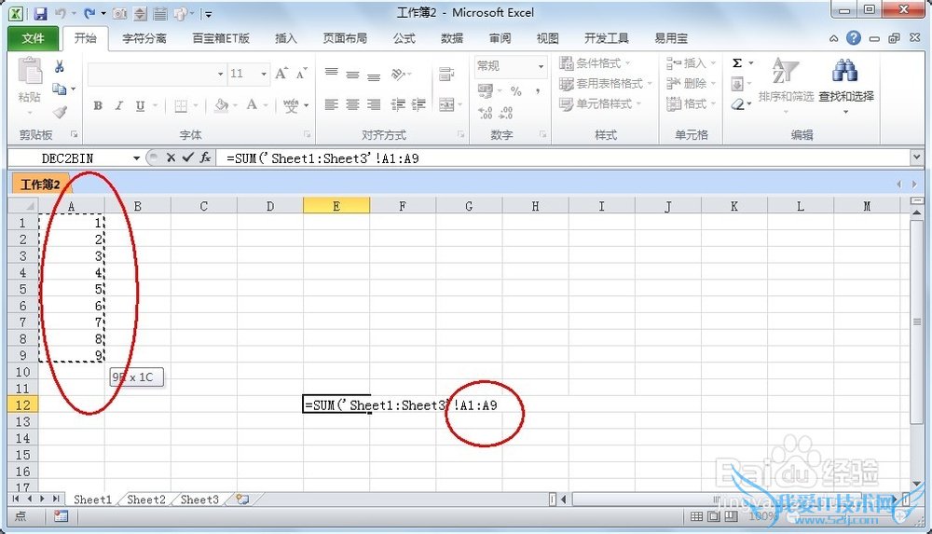
Task: Click the Clear eraser icon
Action: pos(737,104)
